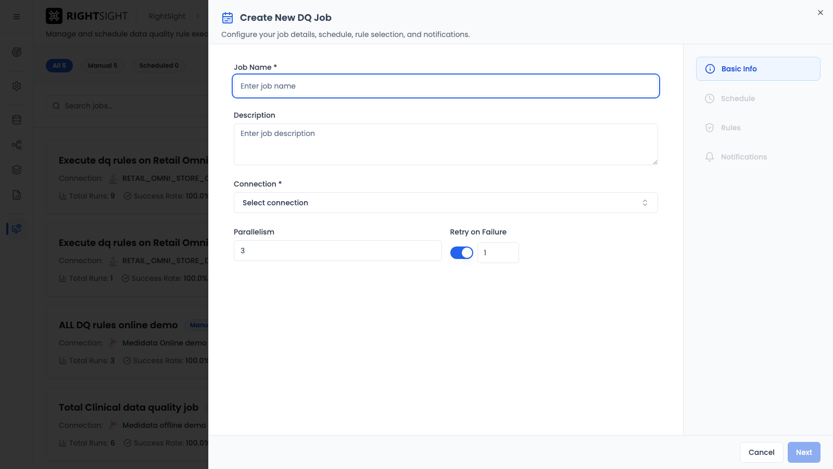Image resolution: width=833 pixels, height=469 pixels.
Task: Click the search magnifier icon
Action: [x=56, y=106]
